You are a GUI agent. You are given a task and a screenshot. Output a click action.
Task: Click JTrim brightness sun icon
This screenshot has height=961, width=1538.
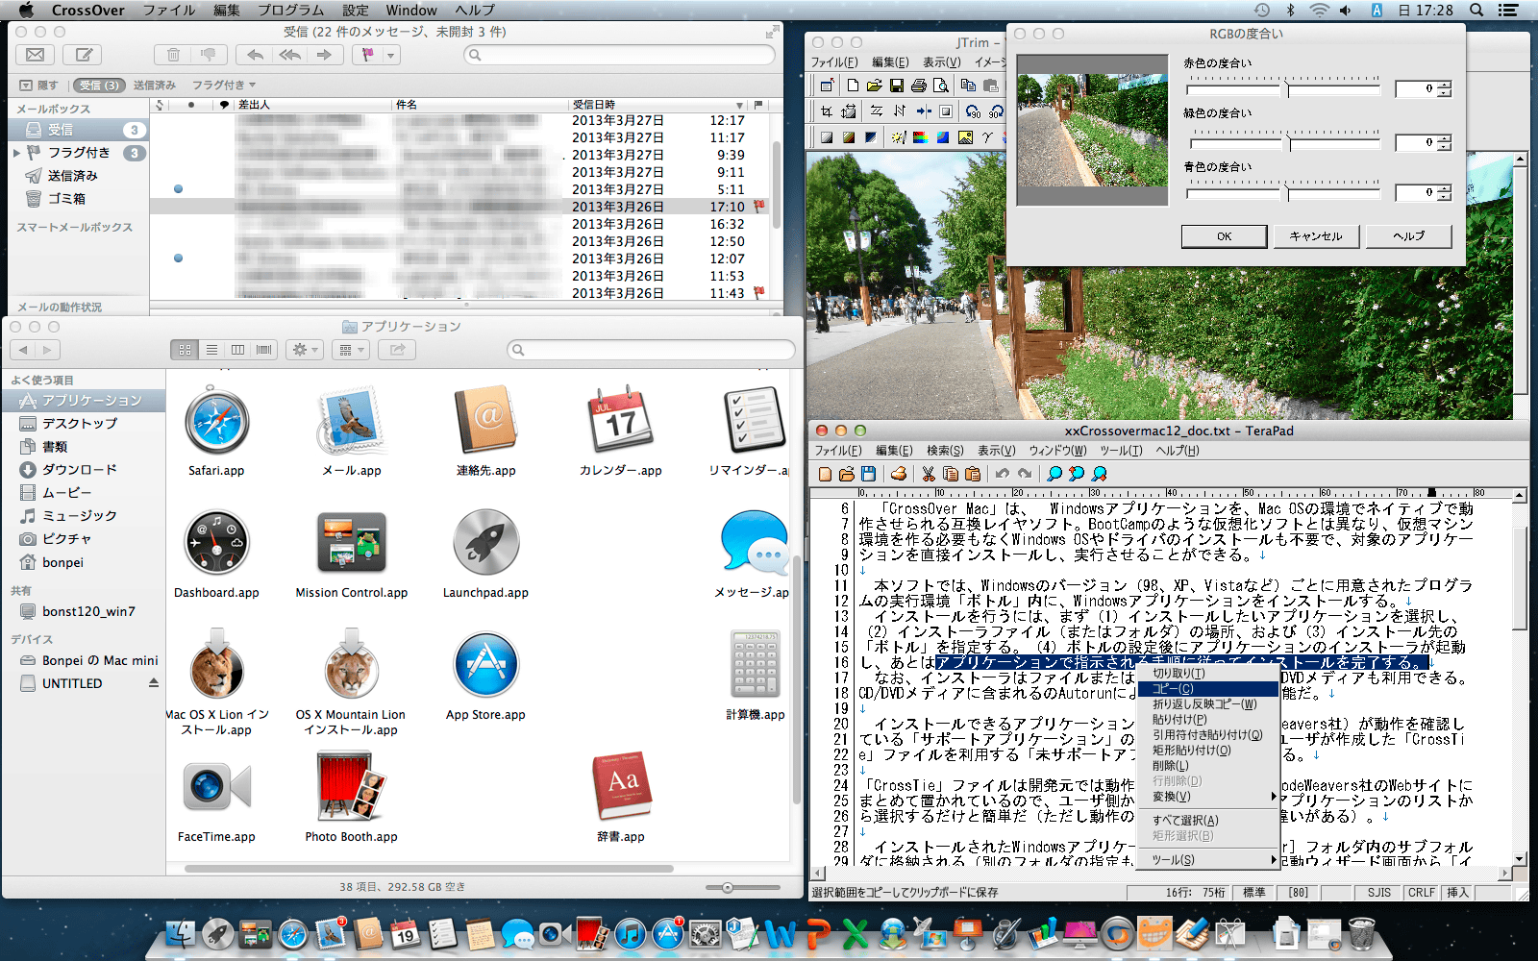[898, 137]
